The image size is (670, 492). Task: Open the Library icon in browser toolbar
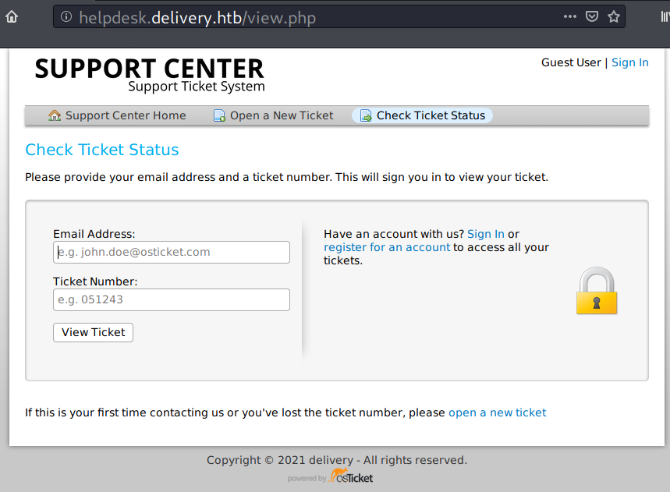point(665,16)
